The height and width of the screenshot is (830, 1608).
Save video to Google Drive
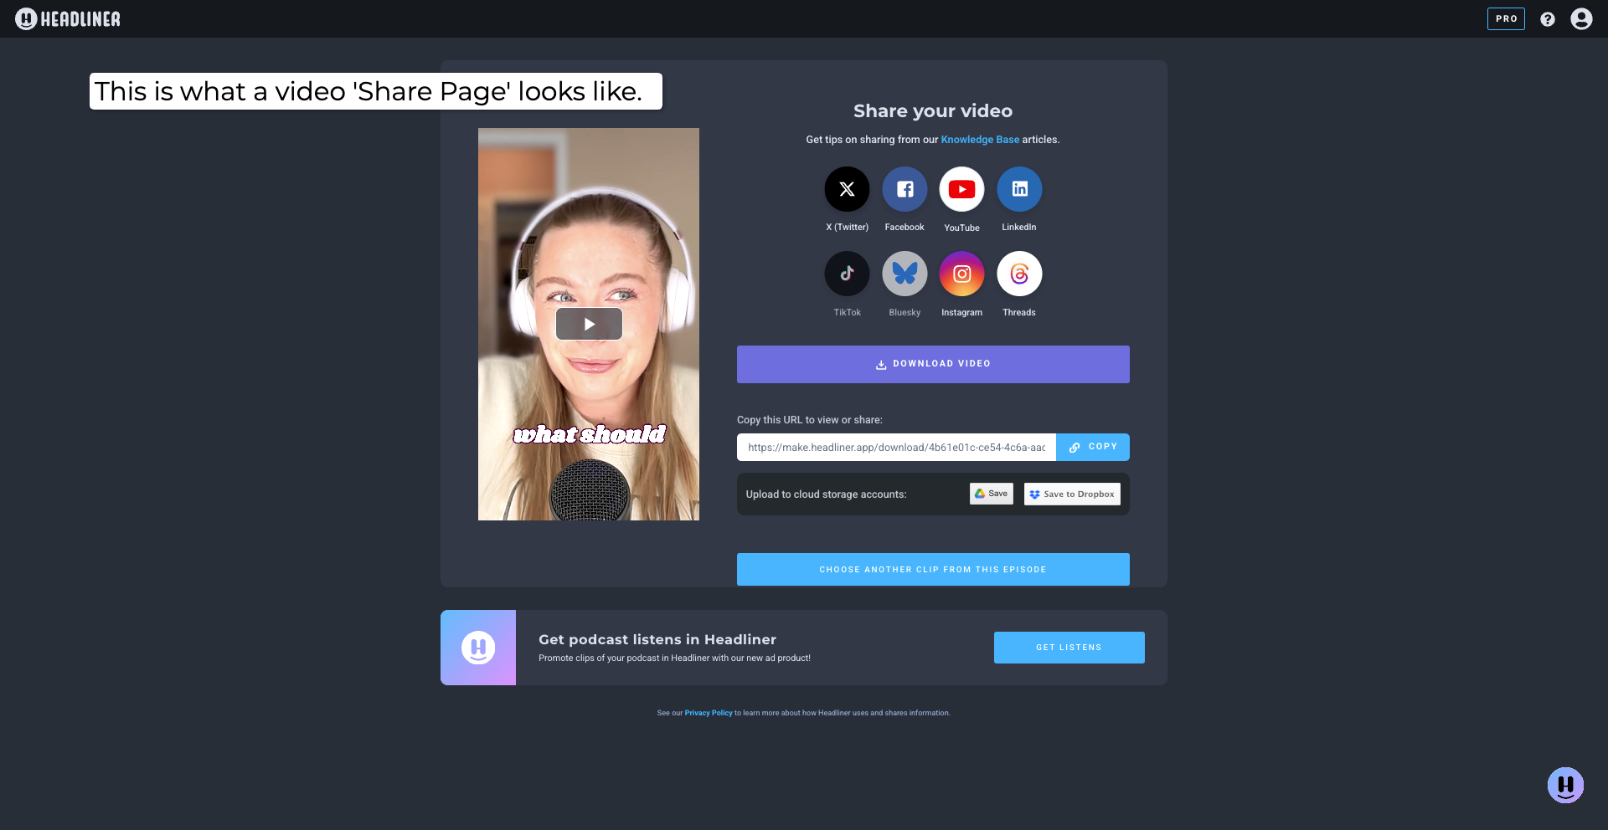991,494
